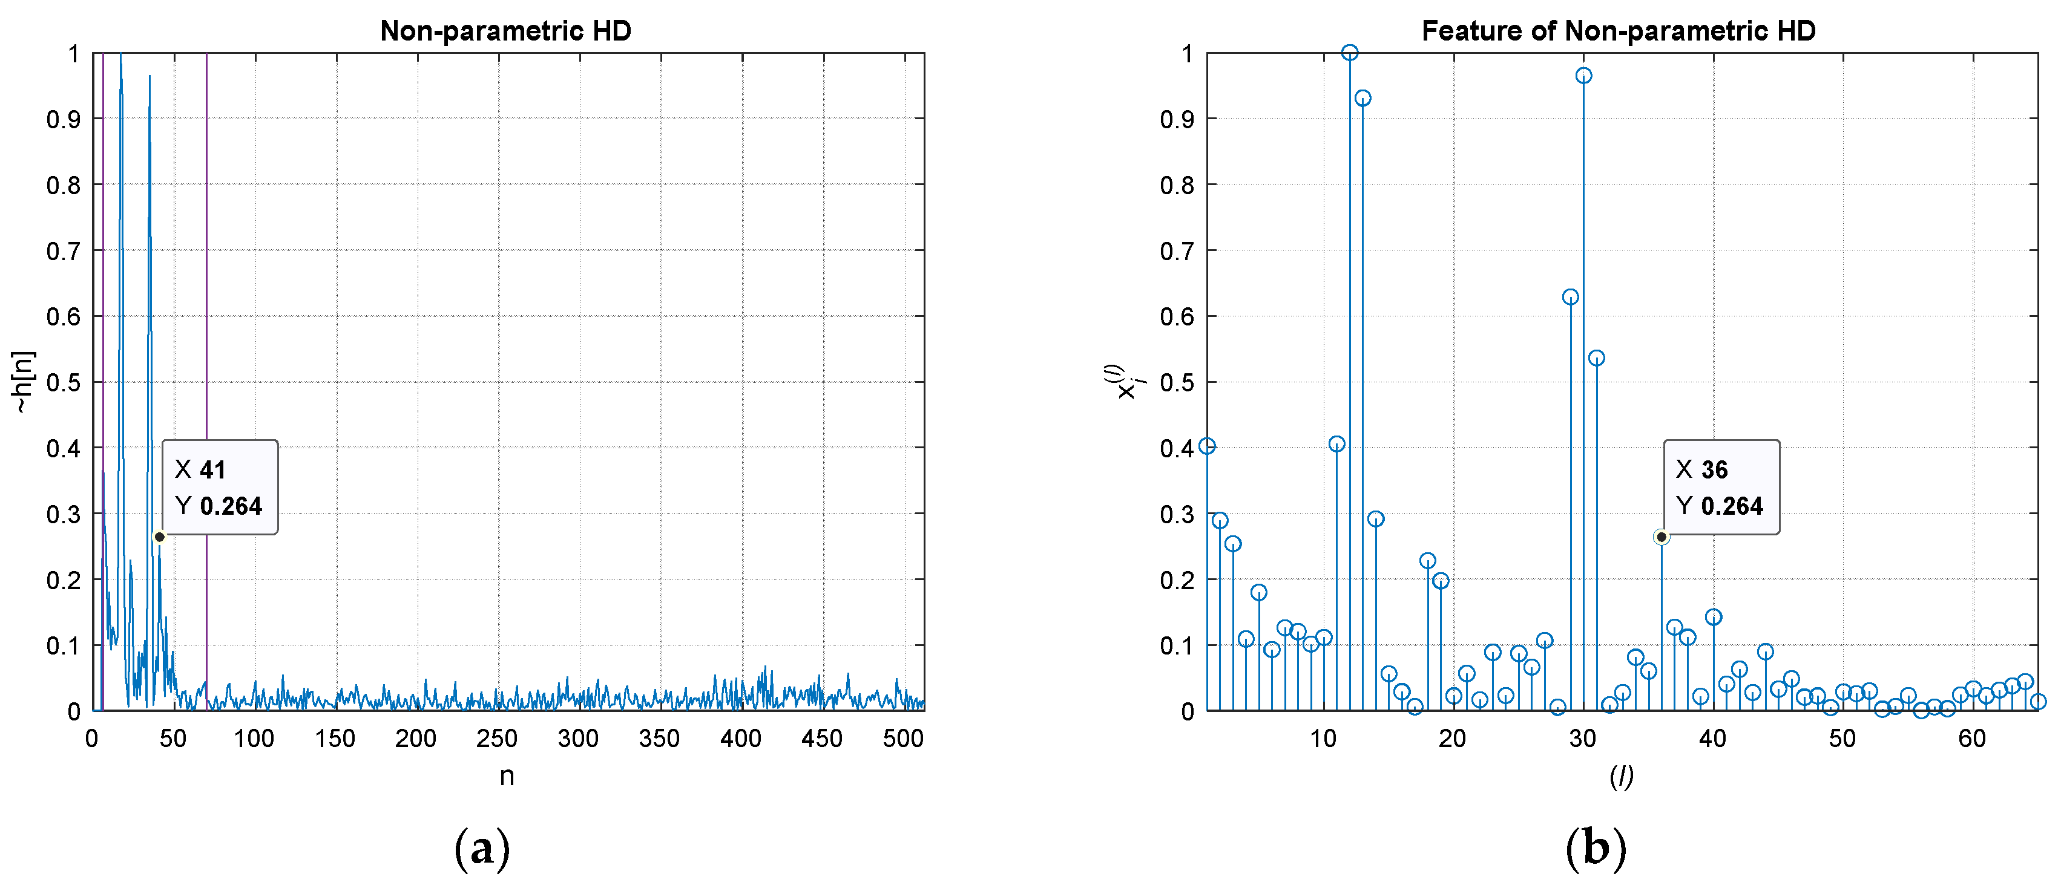Click the stem circle at 0.93 beside the peak
Image resolution: width=2061 pixels, height=888 pixels.
1362,99
